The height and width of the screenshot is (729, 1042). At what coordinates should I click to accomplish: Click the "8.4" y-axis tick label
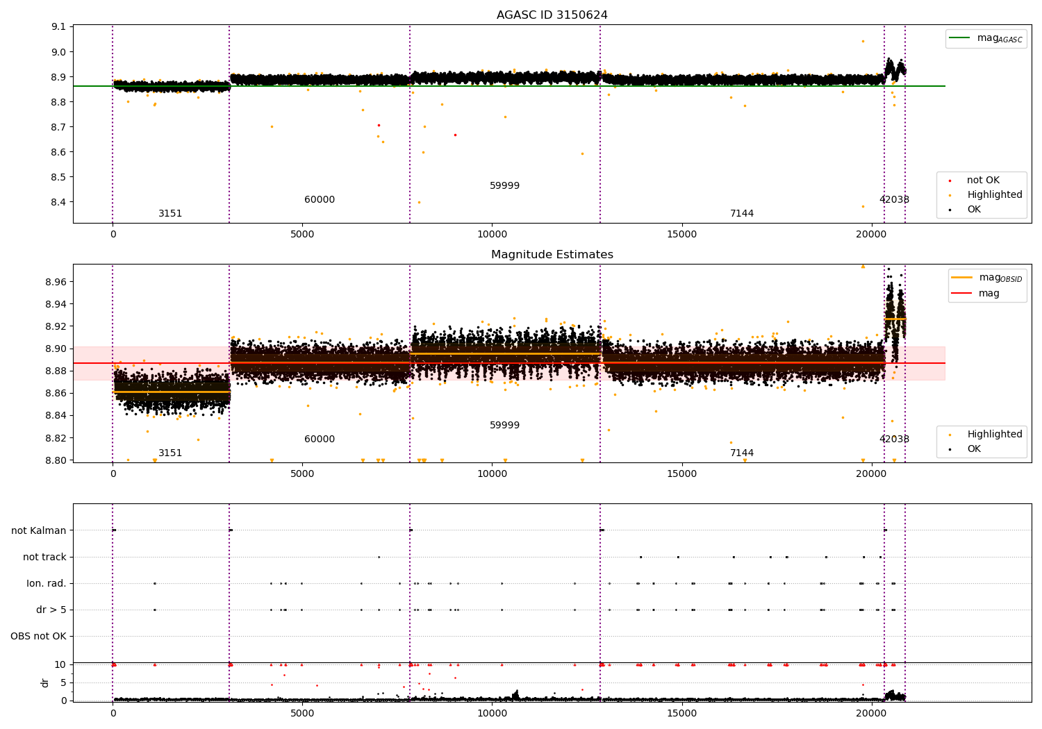tap(58, 202)
